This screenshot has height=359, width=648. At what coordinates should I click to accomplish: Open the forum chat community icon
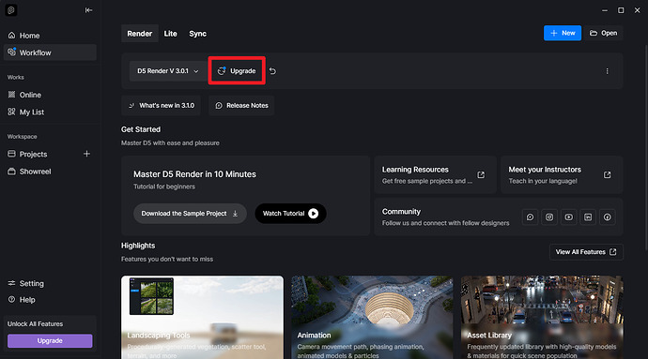pos(530,217)
